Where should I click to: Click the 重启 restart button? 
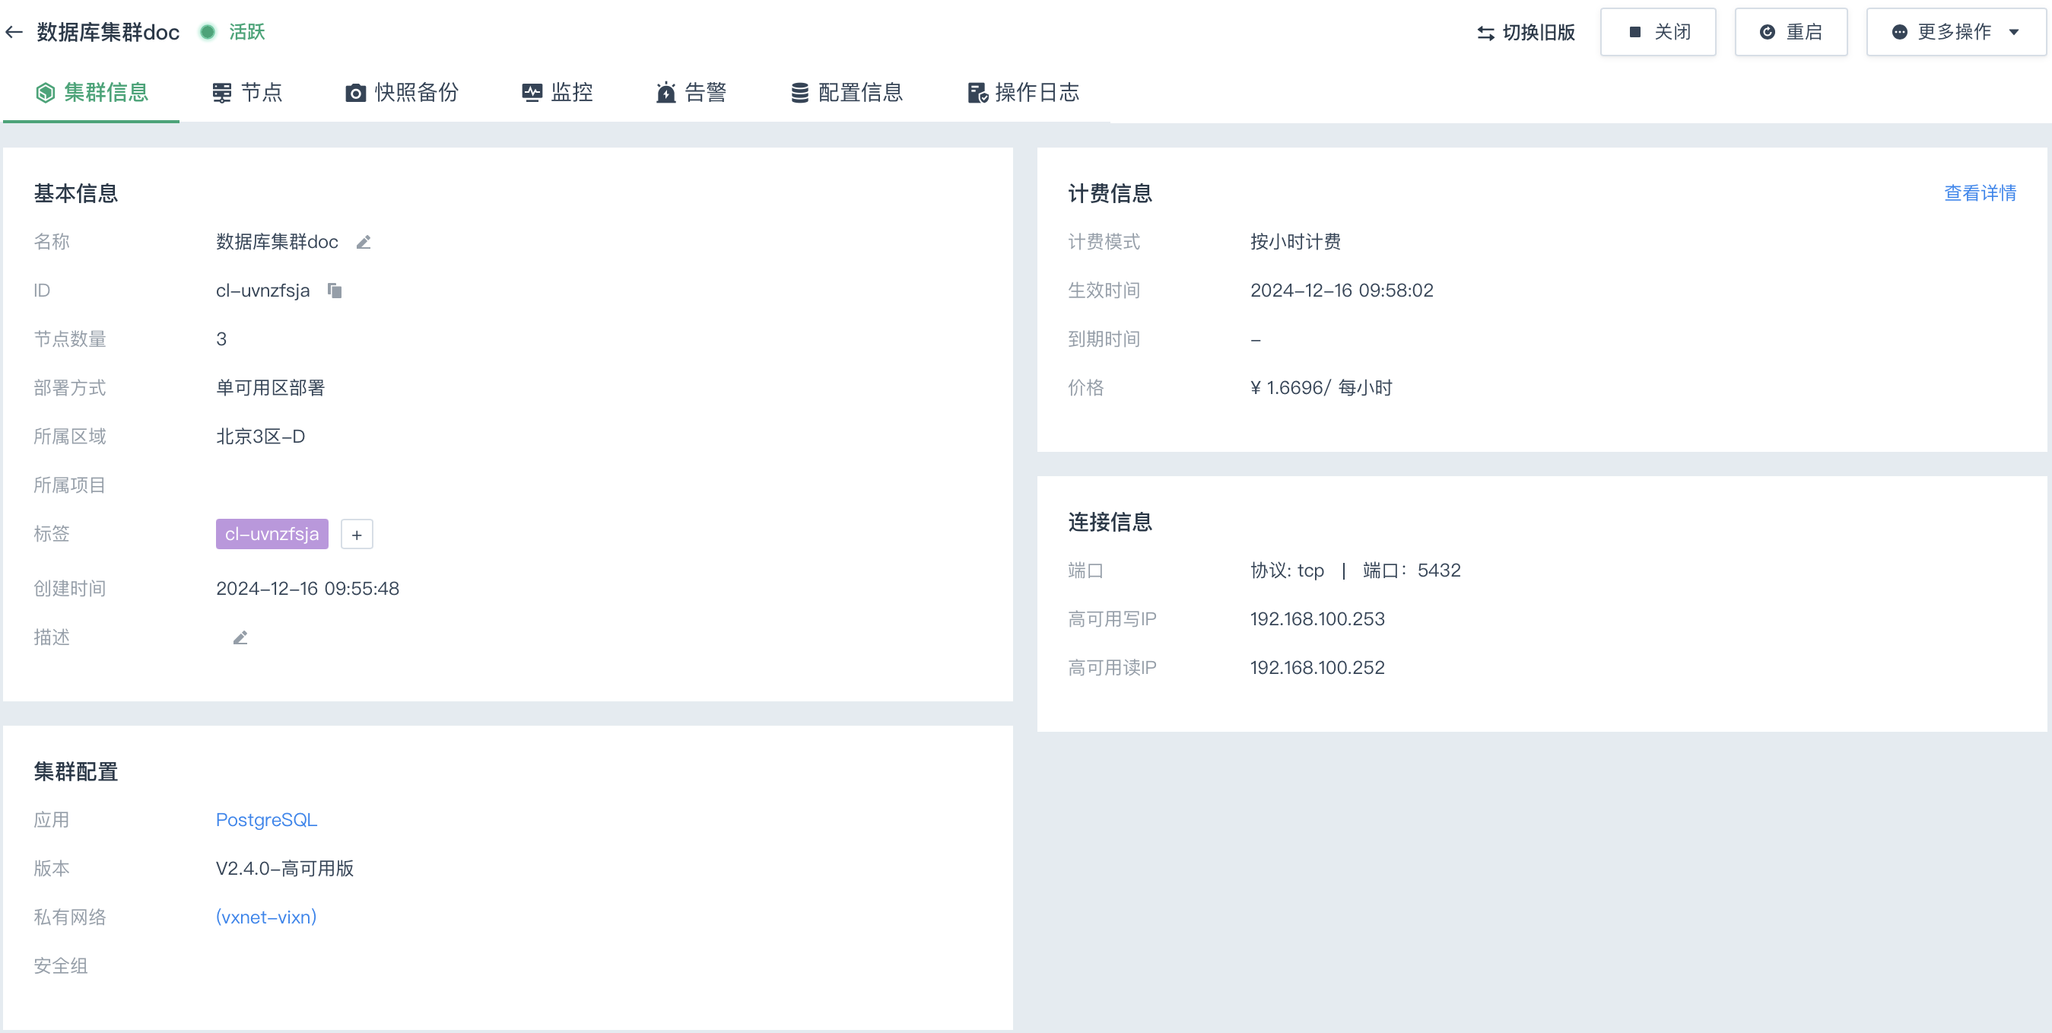pyautogui.click(x=1790, y=32)
